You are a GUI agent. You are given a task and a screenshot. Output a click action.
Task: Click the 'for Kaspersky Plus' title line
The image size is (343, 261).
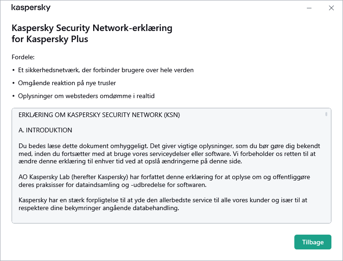[x=50, y=39]
